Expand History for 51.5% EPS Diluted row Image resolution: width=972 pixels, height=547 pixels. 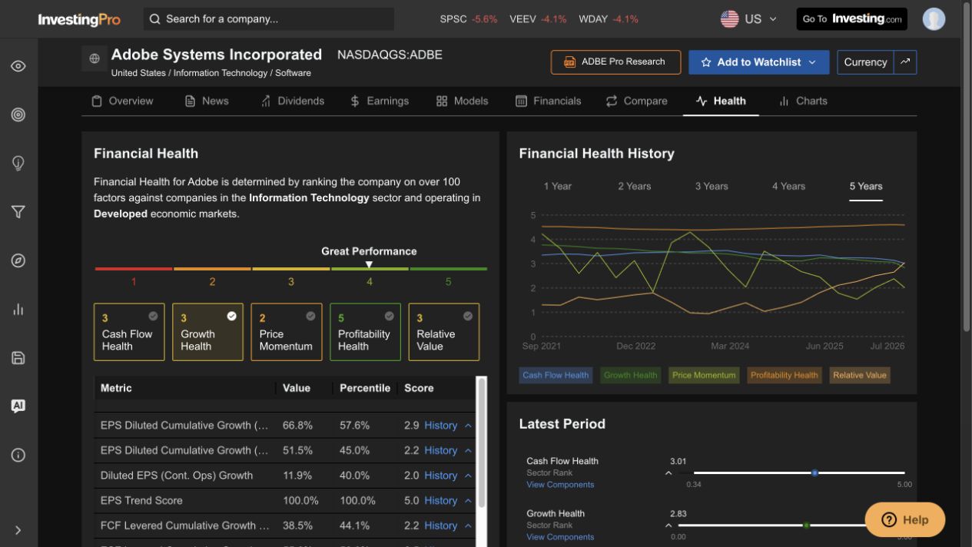(x=447, y=450)
